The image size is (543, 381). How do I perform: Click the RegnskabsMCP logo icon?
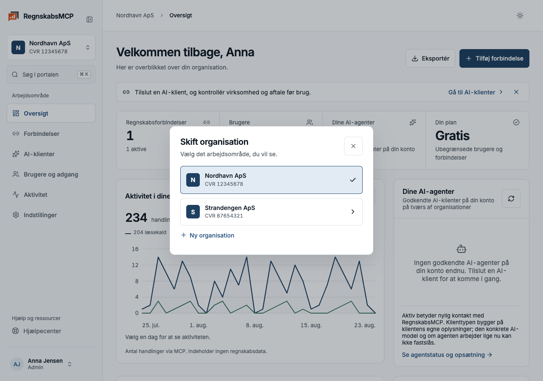tap(13, 17)
